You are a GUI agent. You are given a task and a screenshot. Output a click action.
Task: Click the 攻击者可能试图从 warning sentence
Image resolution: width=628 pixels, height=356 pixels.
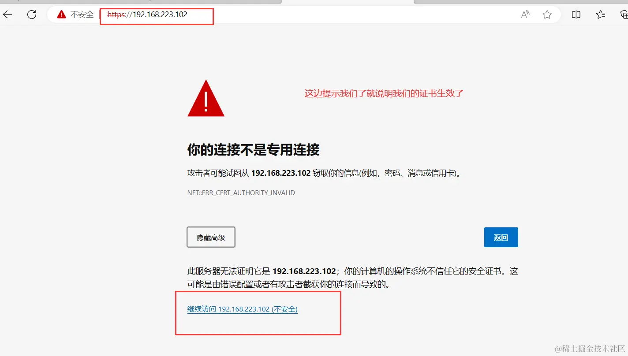tap(324, 173)
